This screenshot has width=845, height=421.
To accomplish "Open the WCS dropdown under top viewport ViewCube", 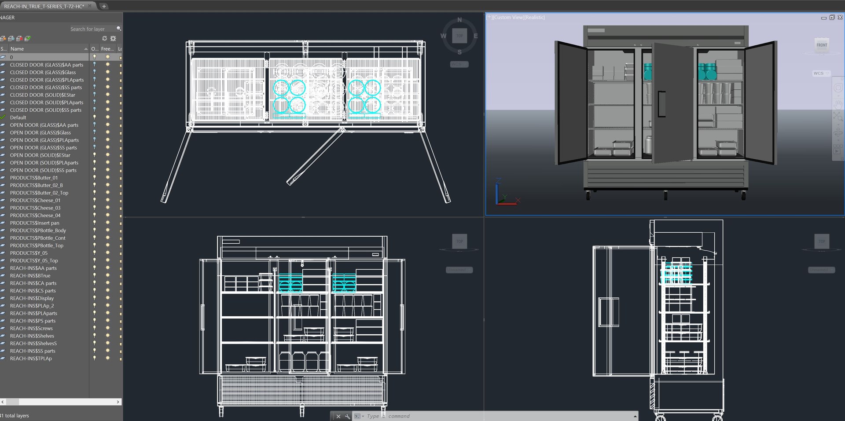I will click(x=459, y=64).
